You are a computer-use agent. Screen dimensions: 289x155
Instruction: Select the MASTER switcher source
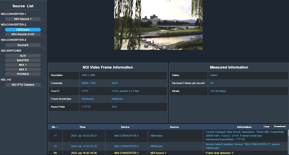tap(23, 60)
